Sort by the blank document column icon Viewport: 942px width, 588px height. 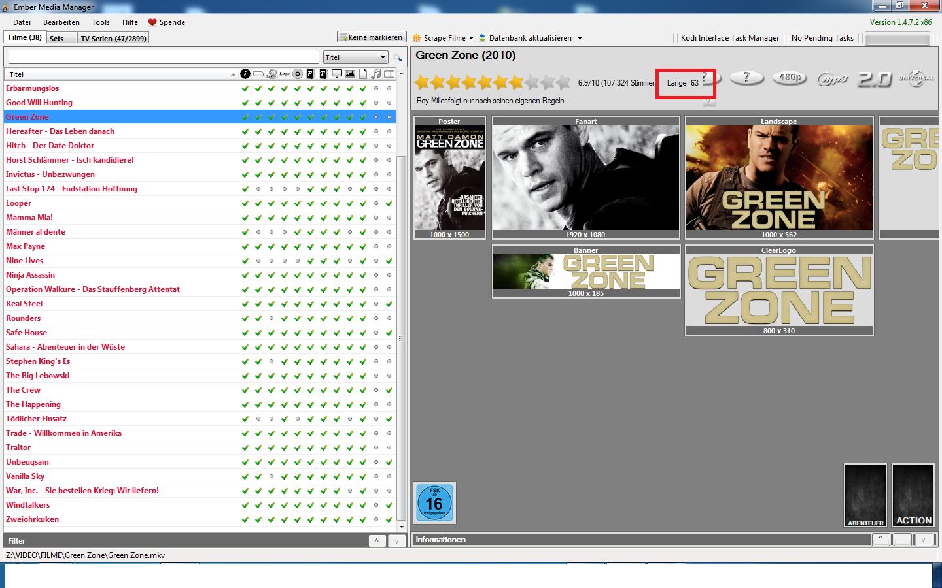(363, 74)
